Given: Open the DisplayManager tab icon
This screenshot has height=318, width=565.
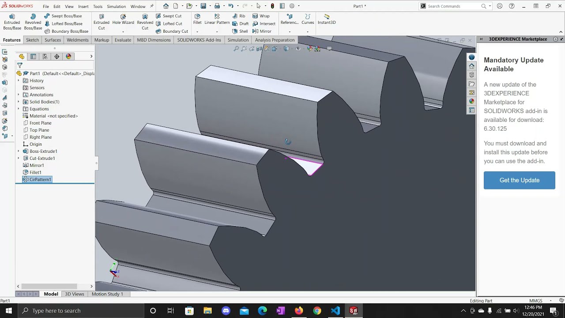Looking at the screenshot, I should click(68, 57).
